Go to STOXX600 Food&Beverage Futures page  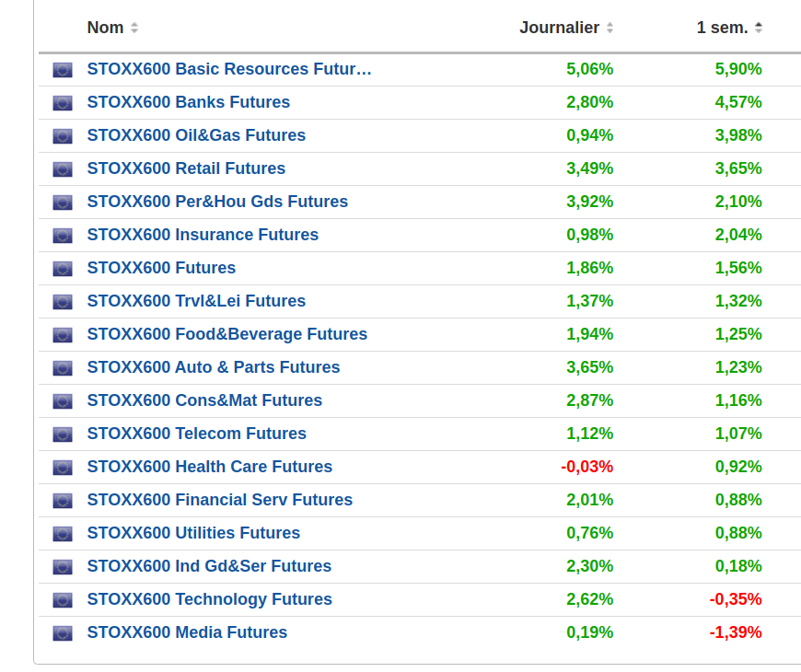click(x=227, y=334)
